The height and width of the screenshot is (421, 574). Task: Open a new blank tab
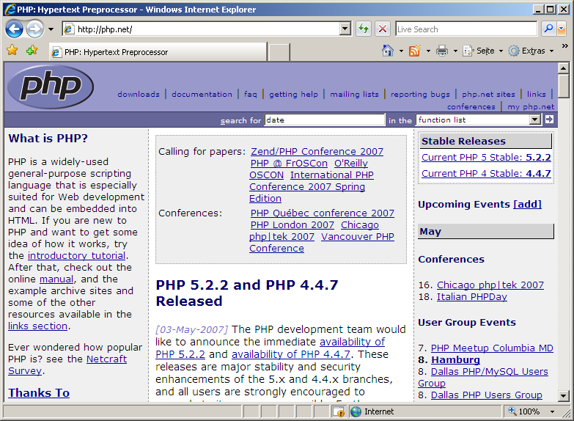point(279,52)
